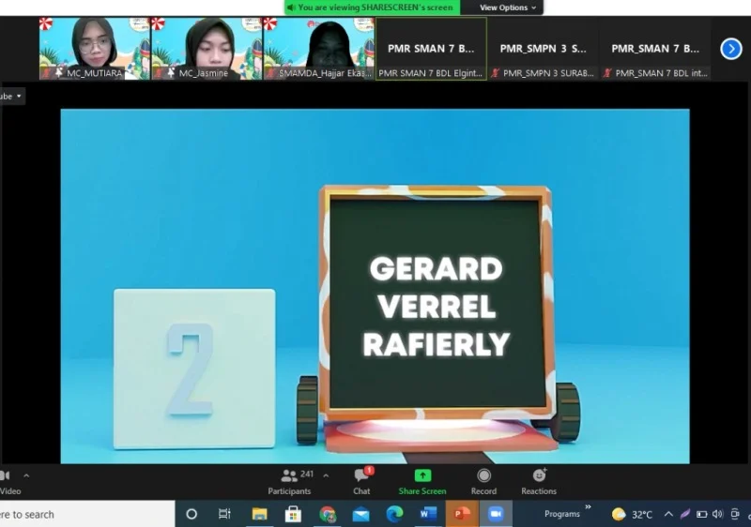Show next page of participant thumbnails
Screen dimensions: 751x527
pos(731,49)
